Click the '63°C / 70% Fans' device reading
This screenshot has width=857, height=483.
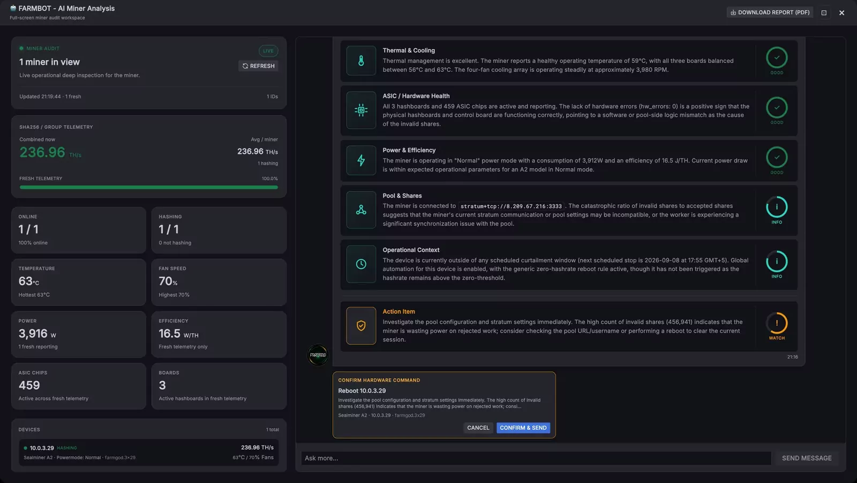(x=253, y=457)
